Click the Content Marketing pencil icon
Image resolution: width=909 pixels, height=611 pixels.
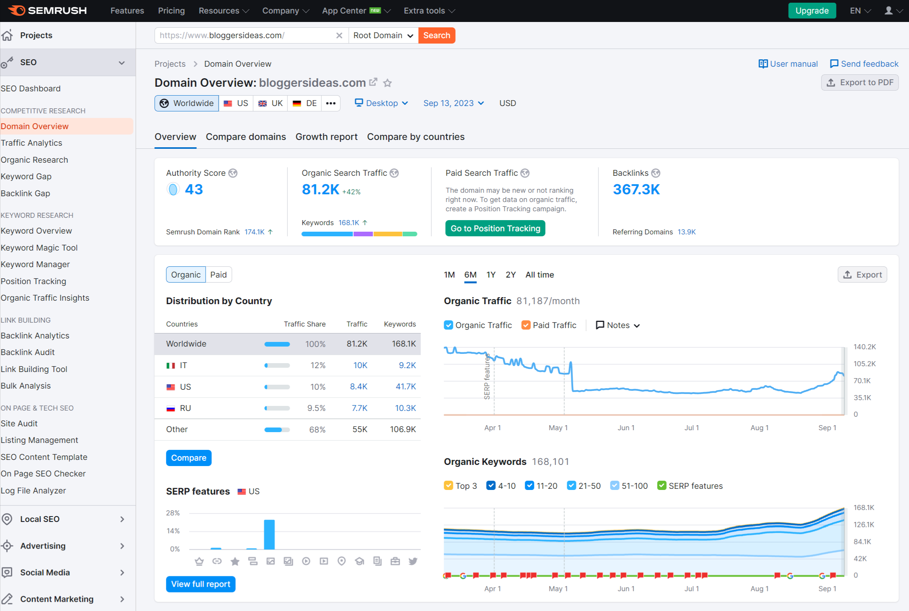coord(7,599)
